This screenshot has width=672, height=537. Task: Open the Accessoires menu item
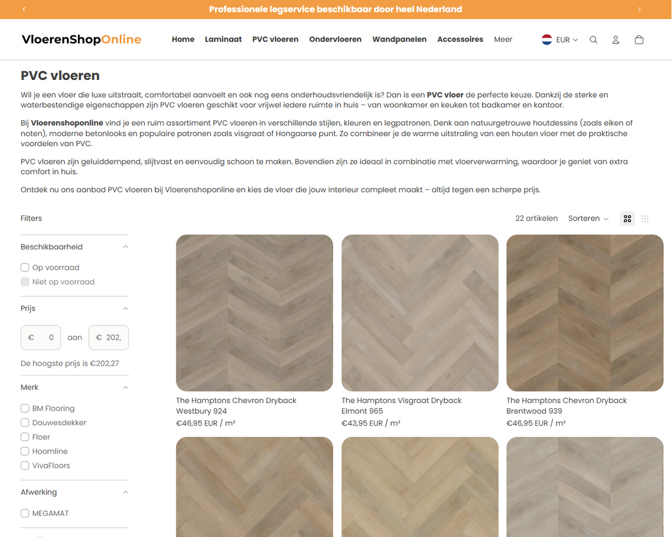[x=460, y=39]
